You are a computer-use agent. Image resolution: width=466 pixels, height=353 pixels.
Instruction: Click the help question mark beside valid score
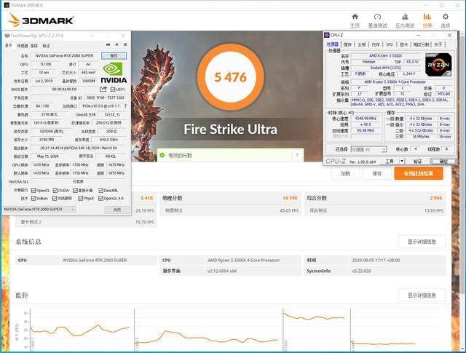(296, 155)
